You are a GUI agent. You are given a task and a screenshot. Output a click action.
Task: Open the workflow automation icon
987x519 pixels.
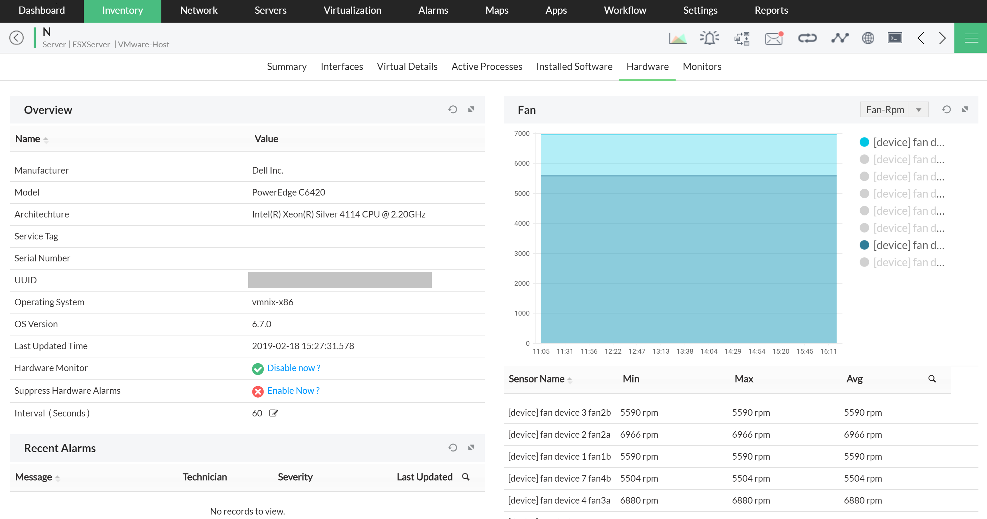[x=742, y=38]
